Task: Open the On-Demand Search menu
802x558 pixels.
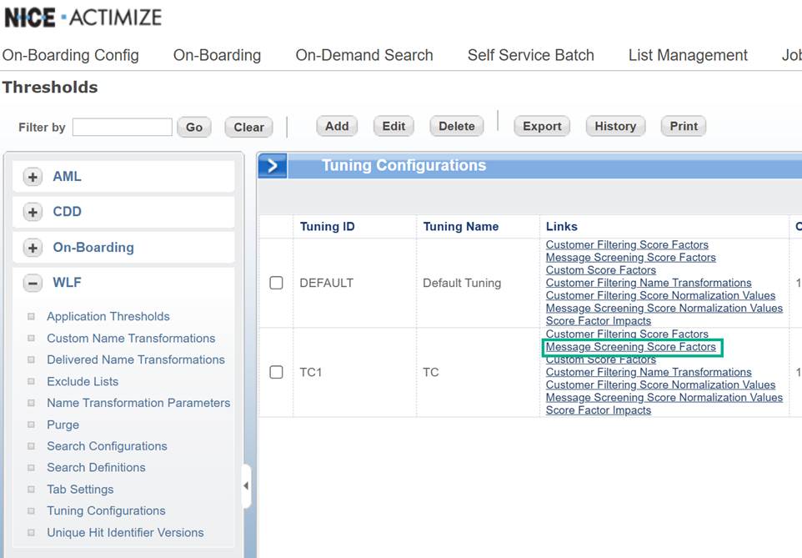Action: pyautogui.click(x=364, y=55)
